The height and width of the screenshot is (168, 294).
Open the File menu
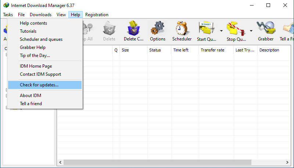(x=21, y=15)
